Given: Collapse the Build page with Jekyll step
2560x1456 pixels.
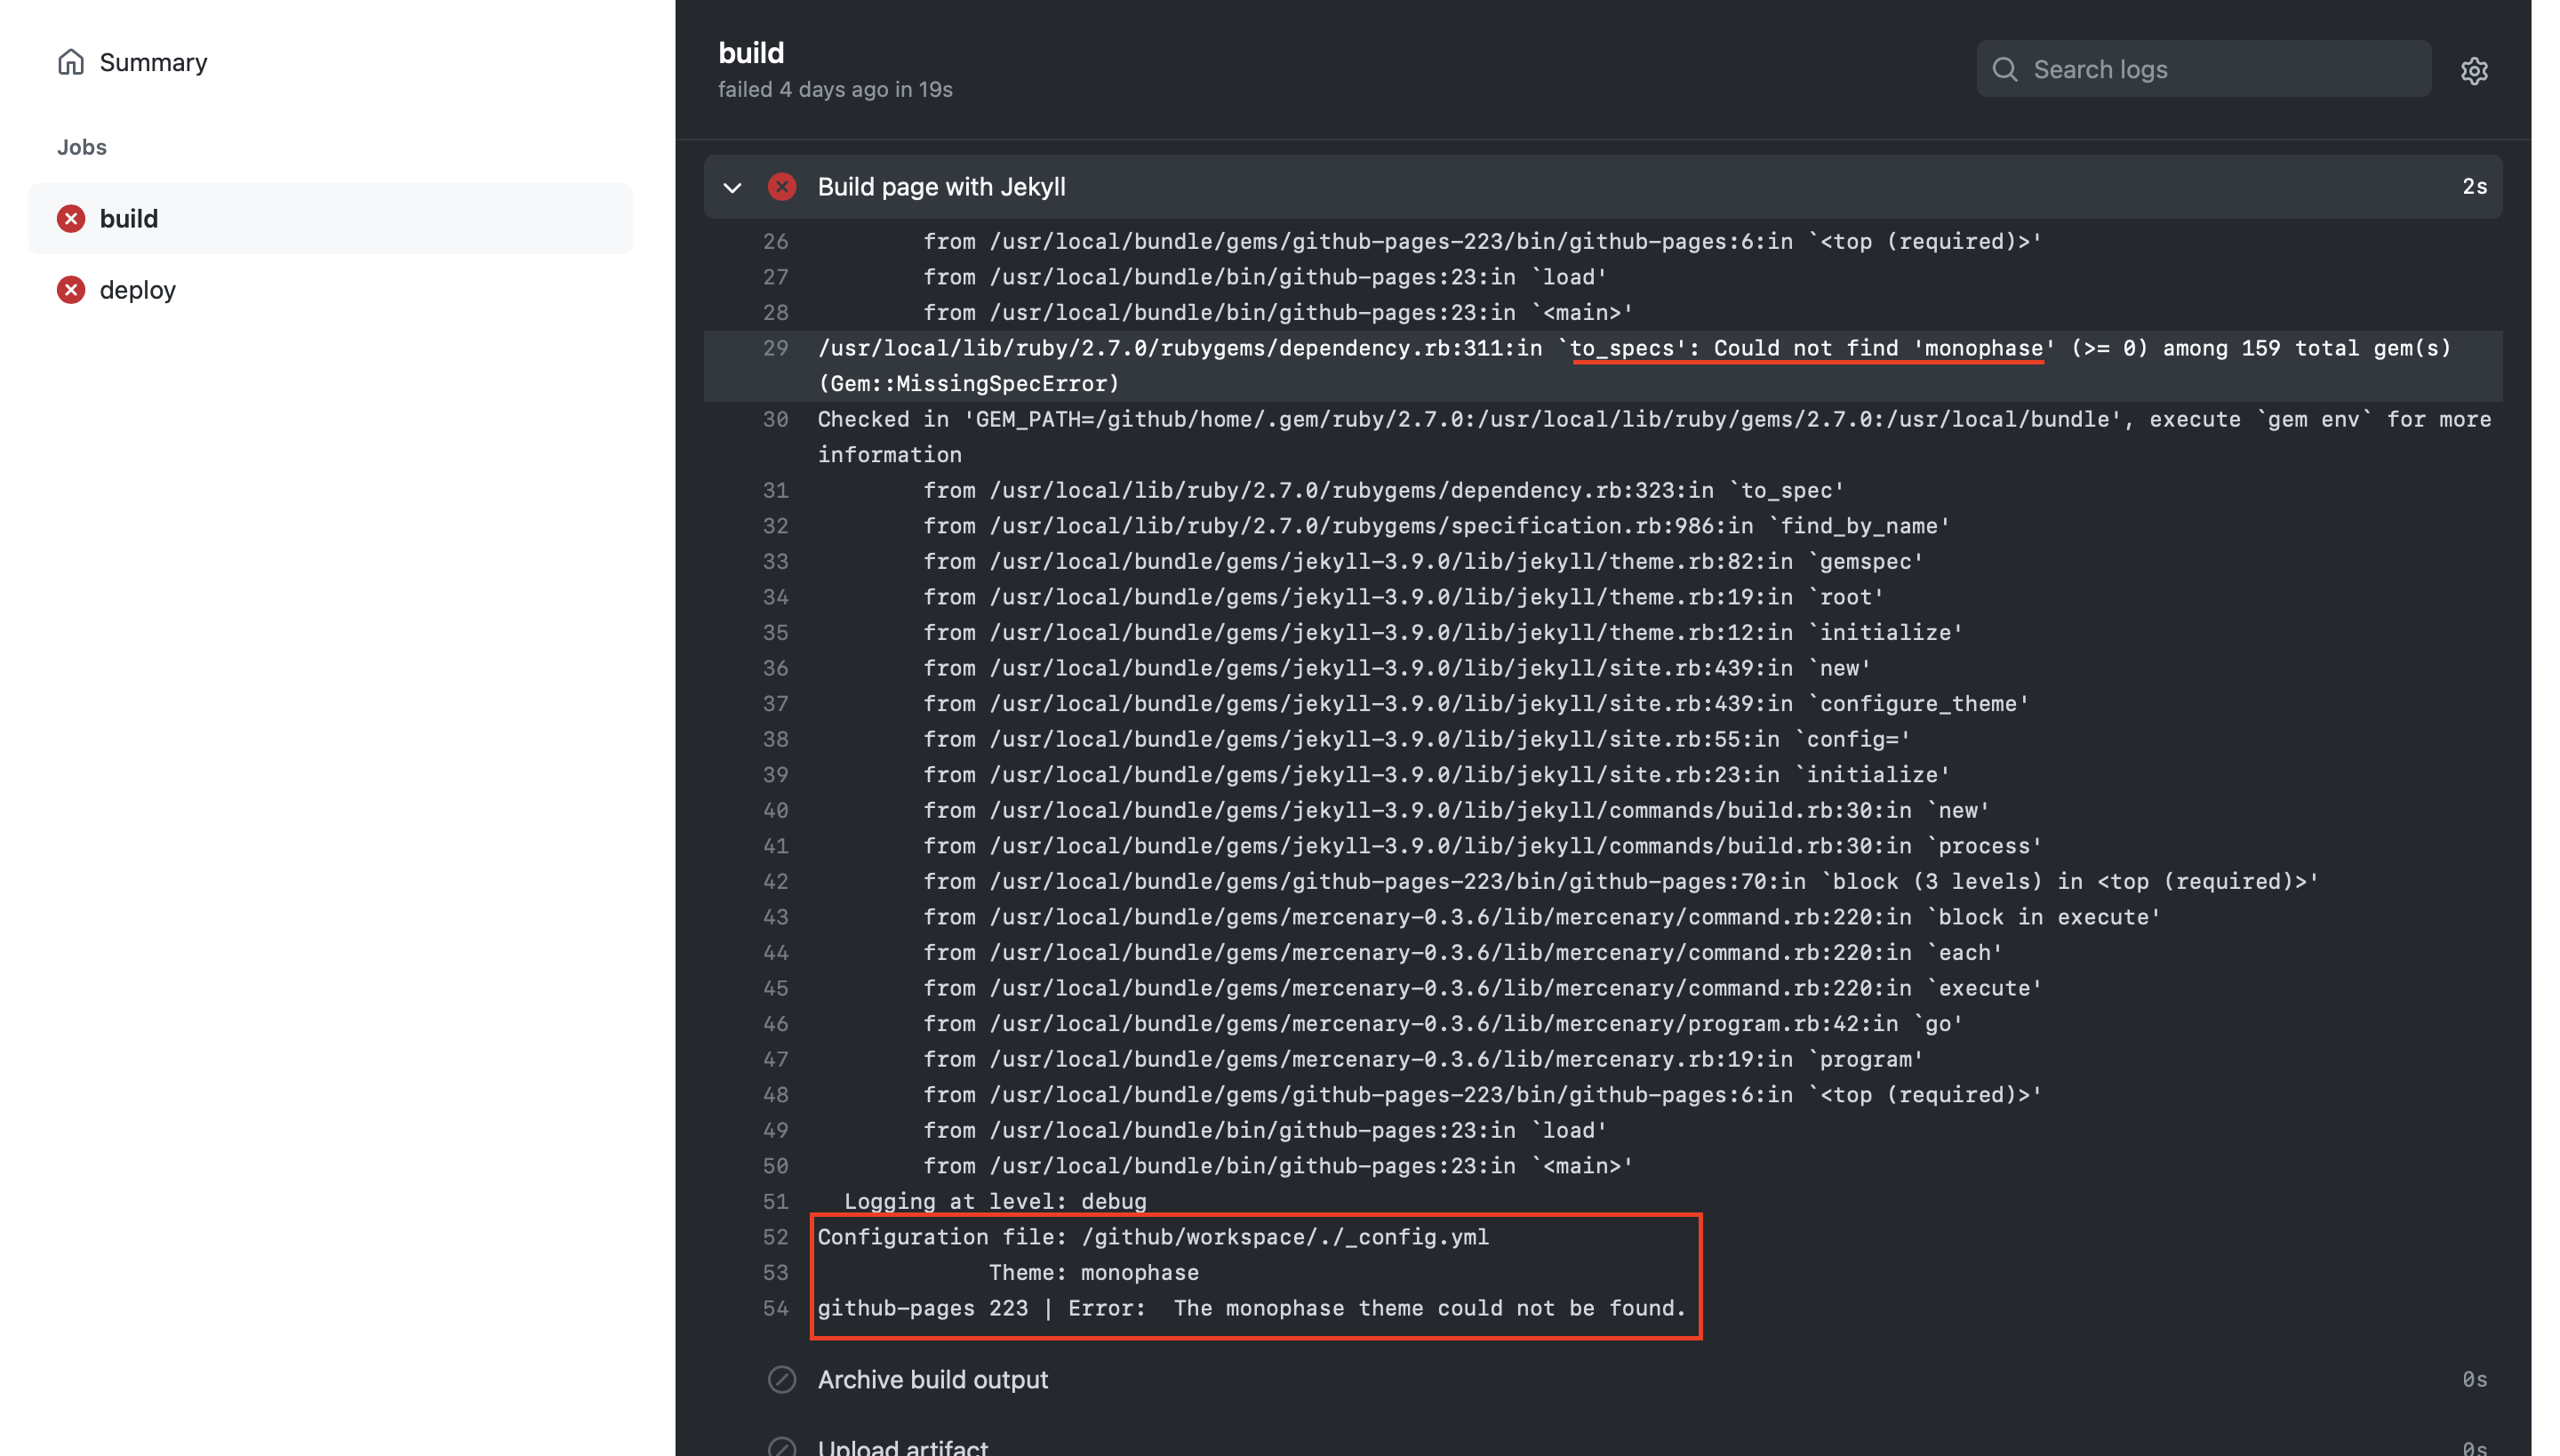Looking at the screenshot, I should 732,187.
